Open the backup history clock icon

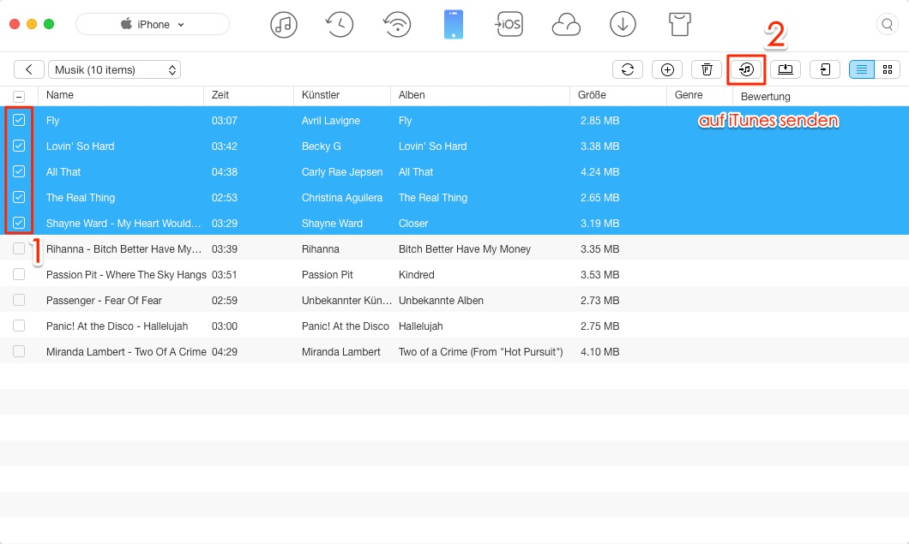(x=340, y=25)
